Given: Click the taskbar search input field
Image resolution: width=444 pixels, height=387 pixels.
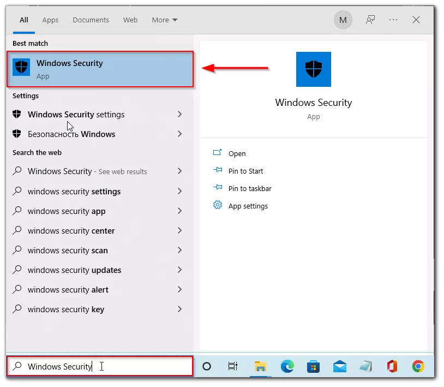Looking at the screenshot, I should tap(100, 366).
